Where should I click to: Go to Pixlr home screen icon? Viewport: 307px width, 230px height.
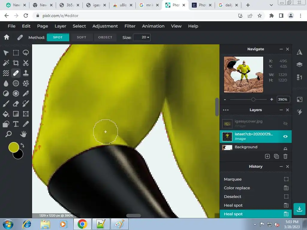[x=7, y=37]
